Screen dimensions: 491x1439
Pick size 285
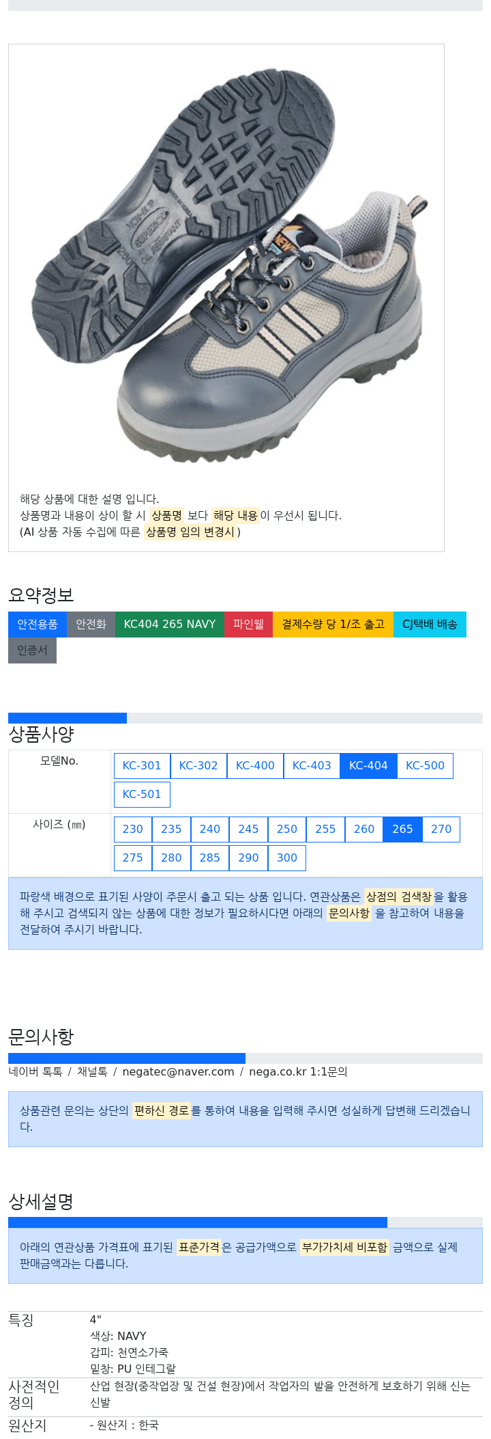[x=210, y=858]
